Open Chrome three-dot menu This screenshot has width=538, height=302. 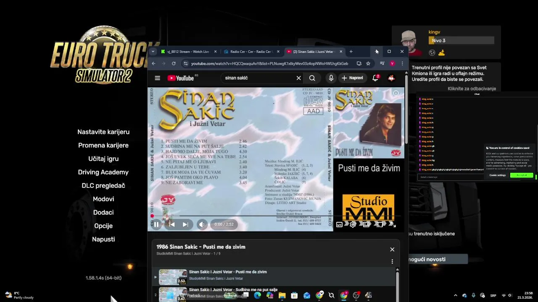[x=402, y=63]
